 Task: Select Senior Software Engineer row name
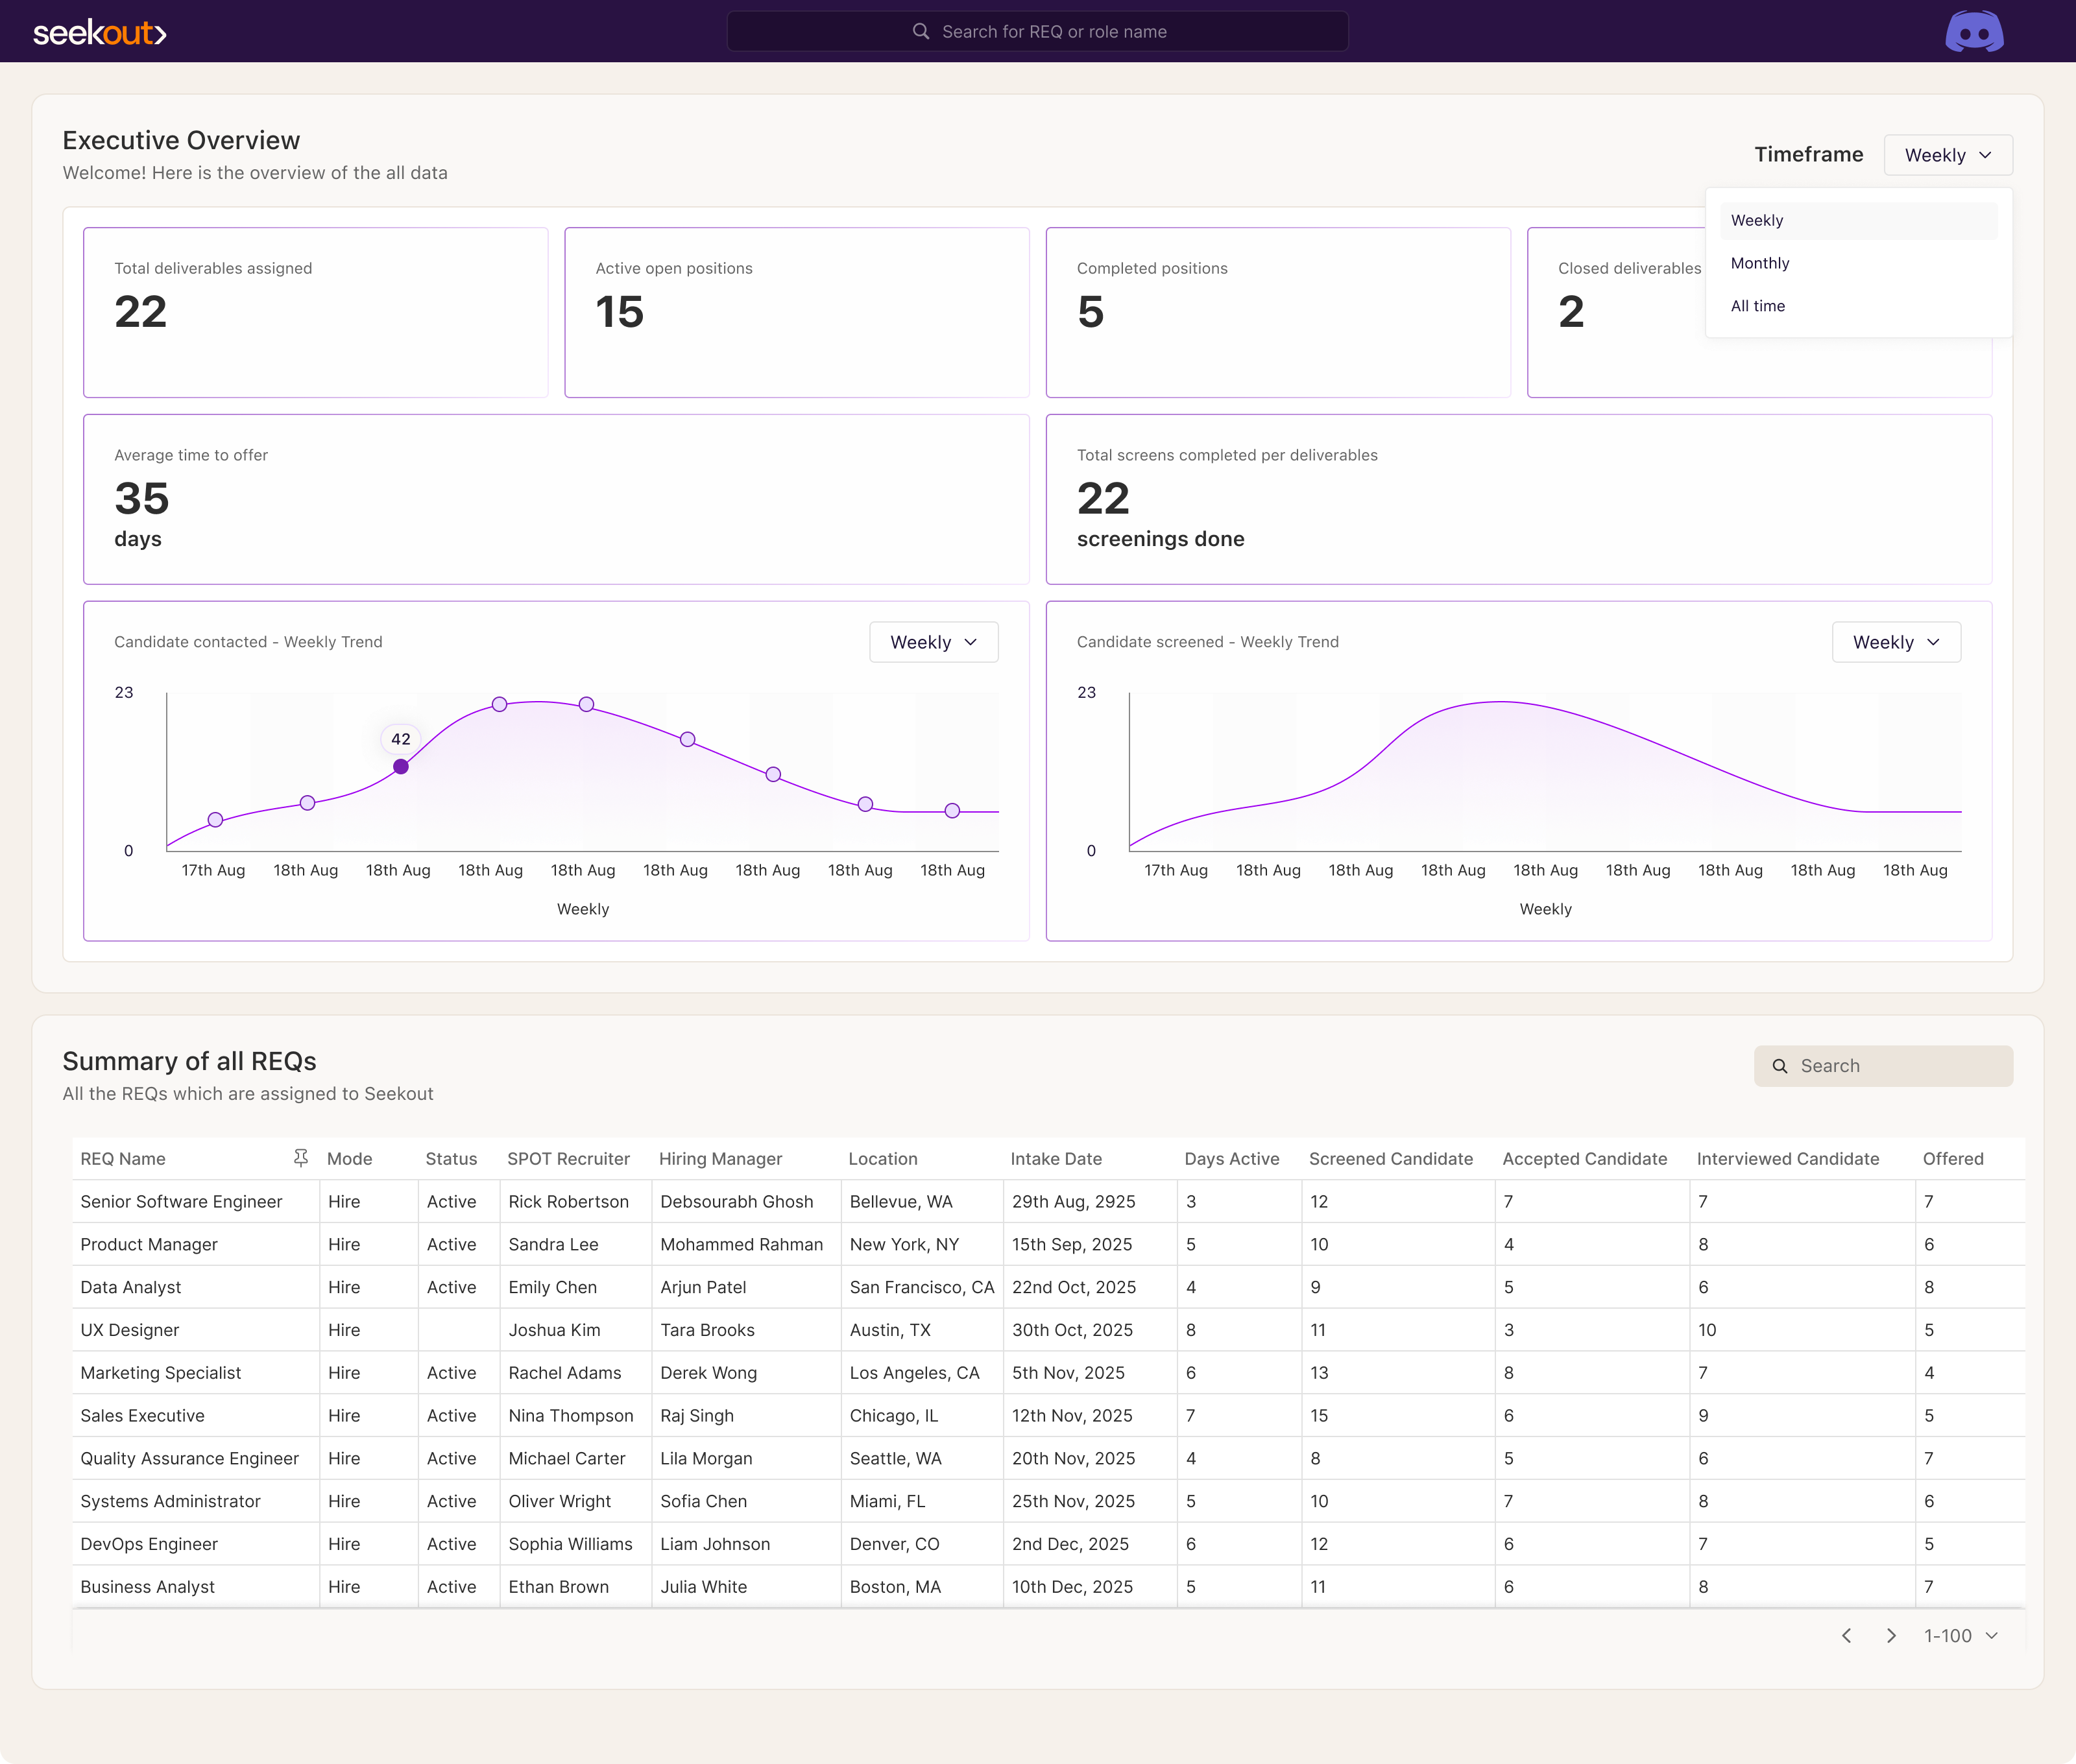(x=181, y=1202)
